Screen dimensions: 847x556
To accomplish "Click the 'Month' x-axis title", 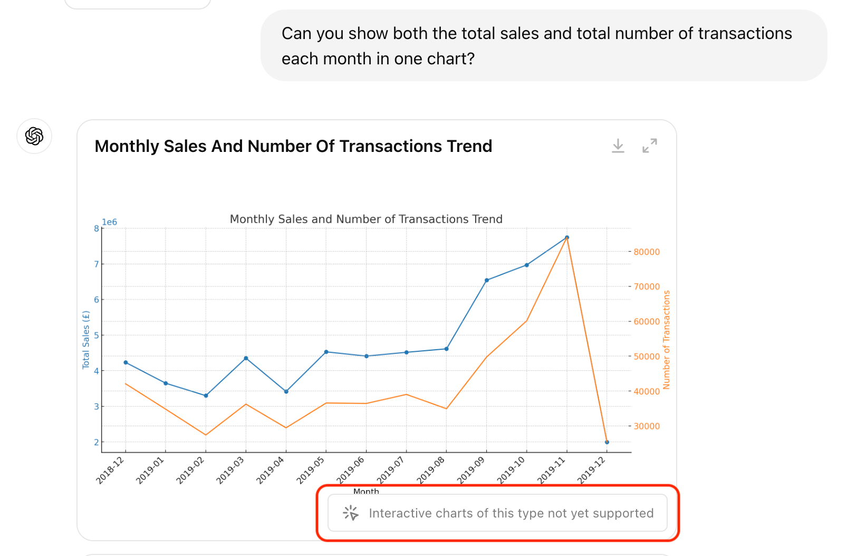I will coord(366,491).
